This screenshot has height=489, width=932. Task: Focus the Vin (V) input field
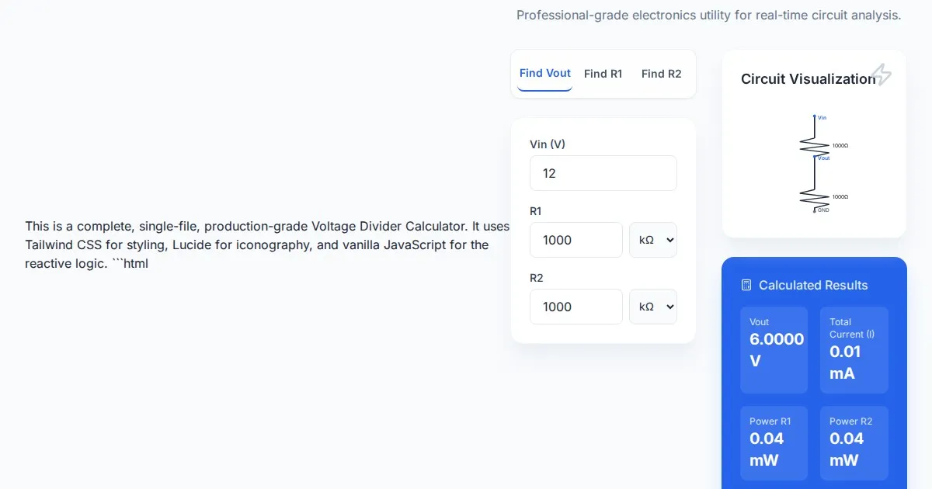[603, 173]
